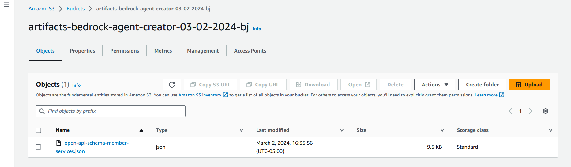571x167 pixels.
Task: Open the Permissions tab
Action: pyautogui.click(x=125, y=51)
